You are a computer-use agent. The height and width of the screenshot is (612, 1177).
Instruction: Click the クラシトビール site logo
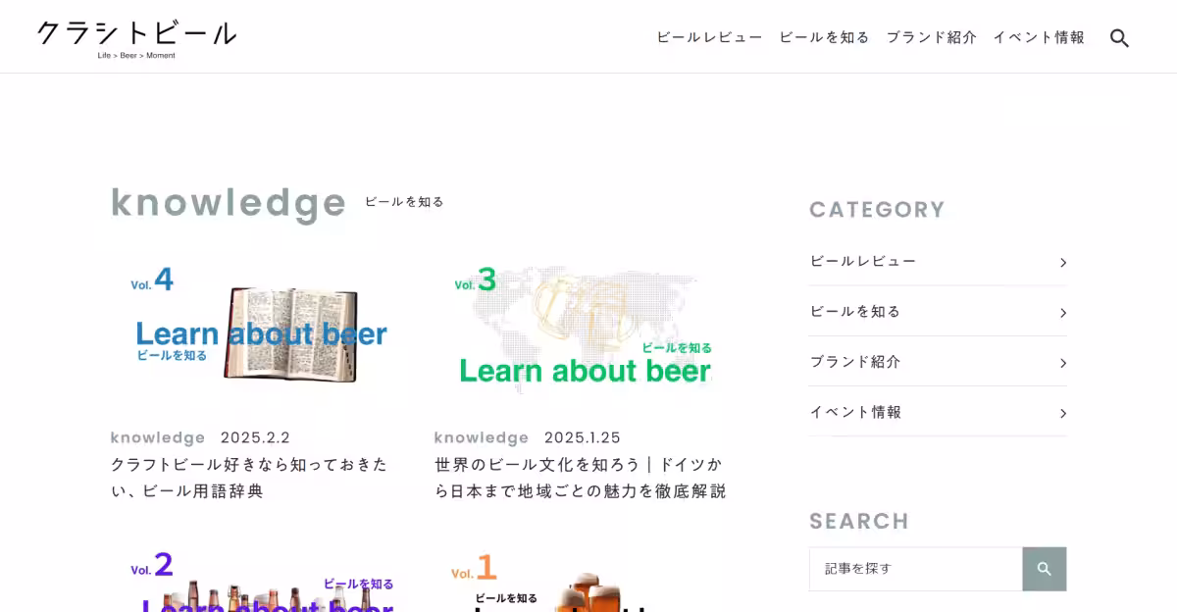pos(136,37)
